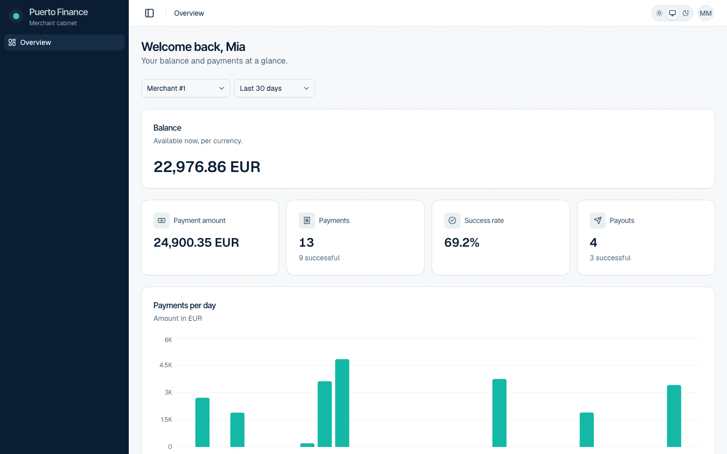
Task: Open the MM user avatar menu
Action: tap(706, 13)
